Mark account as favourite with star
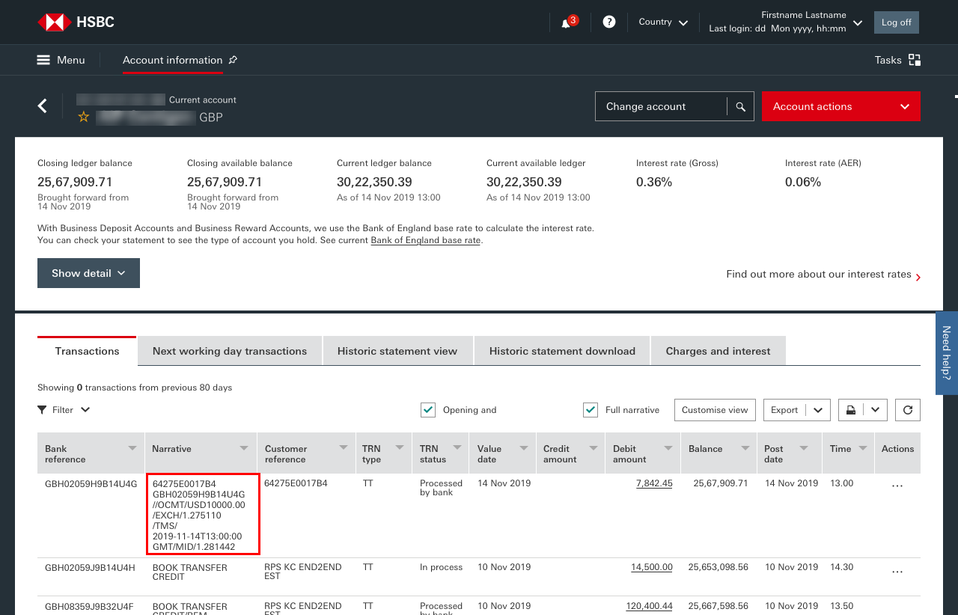958x615 pixels. coord(84,117)
